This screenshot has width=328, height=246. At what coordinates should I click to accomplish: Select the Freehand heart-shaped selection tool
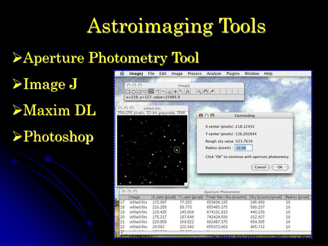[x=146, y=92]
